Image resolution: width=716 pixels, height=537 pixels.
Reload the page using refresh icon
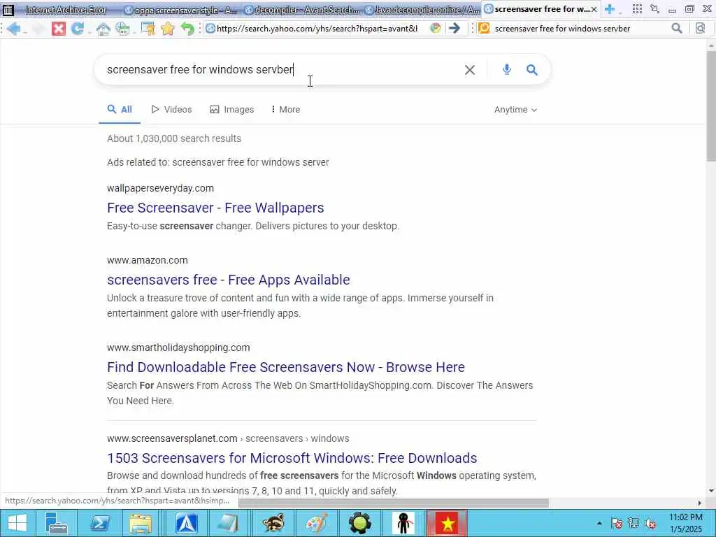tap(78, 29)
